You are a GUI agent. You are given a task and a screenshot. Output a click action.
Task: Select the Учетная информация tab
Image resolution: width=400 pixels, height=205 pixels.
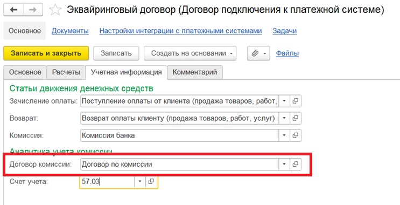coord(127,72)
